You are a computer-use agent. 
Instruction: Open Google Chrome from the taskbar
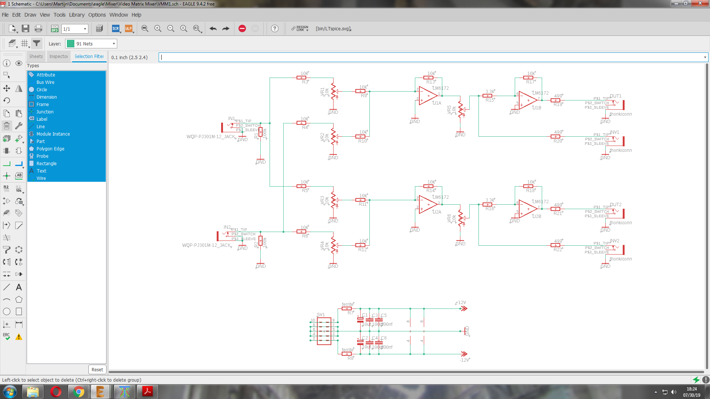coord(78,392)
